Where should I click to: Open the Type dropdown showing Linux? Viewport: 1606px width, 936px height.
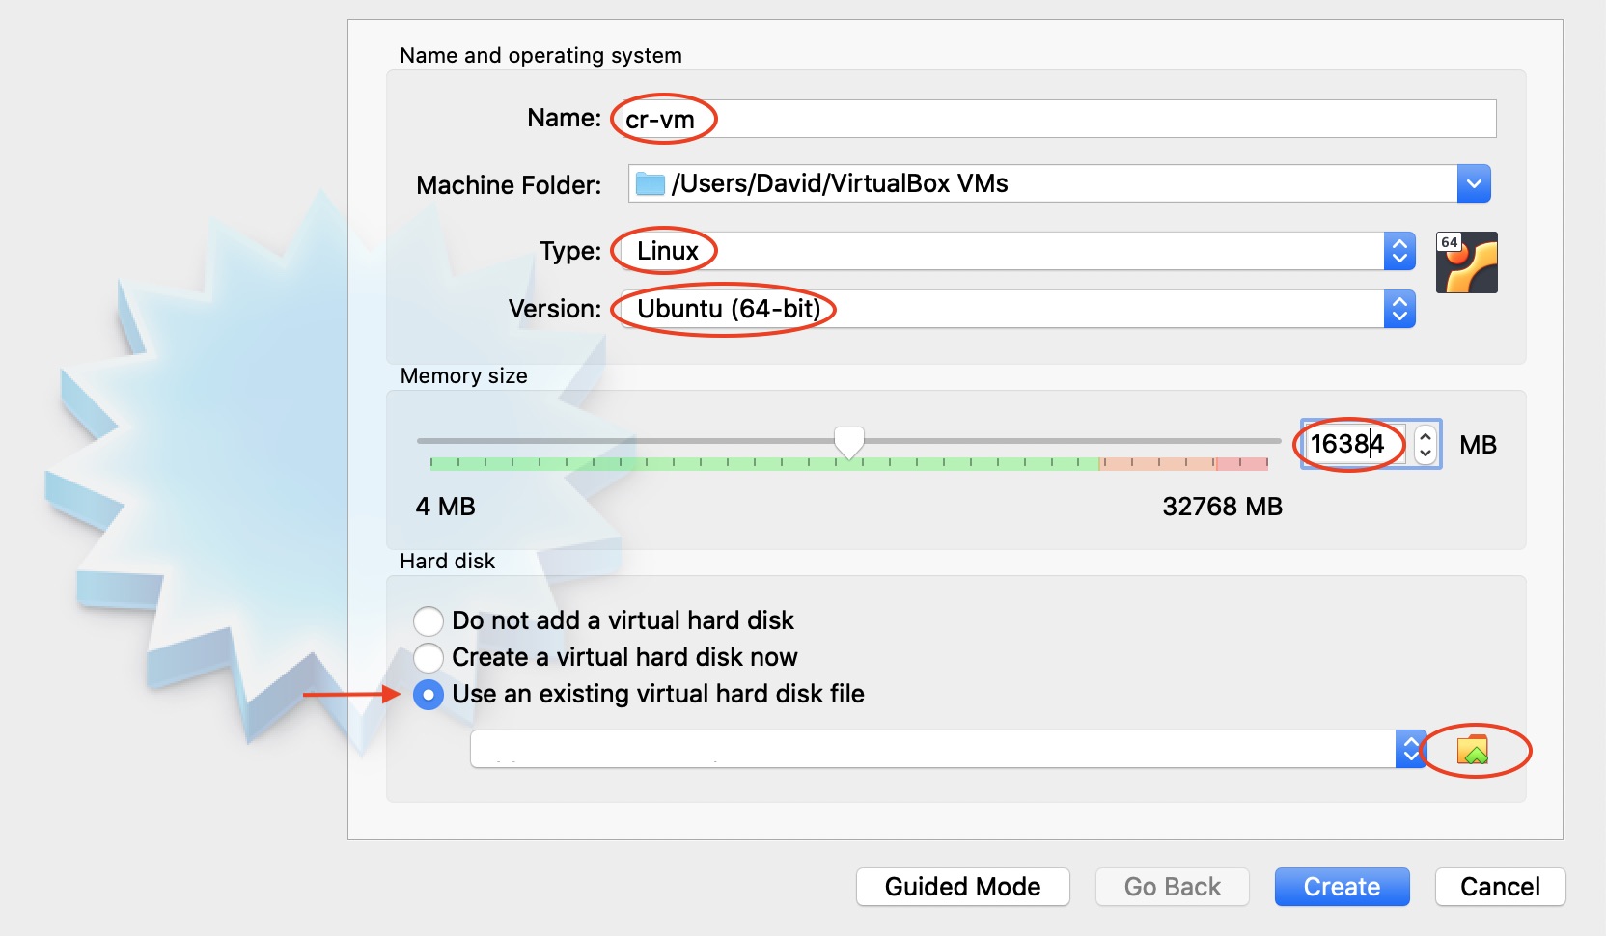(x=1399, y=251)
